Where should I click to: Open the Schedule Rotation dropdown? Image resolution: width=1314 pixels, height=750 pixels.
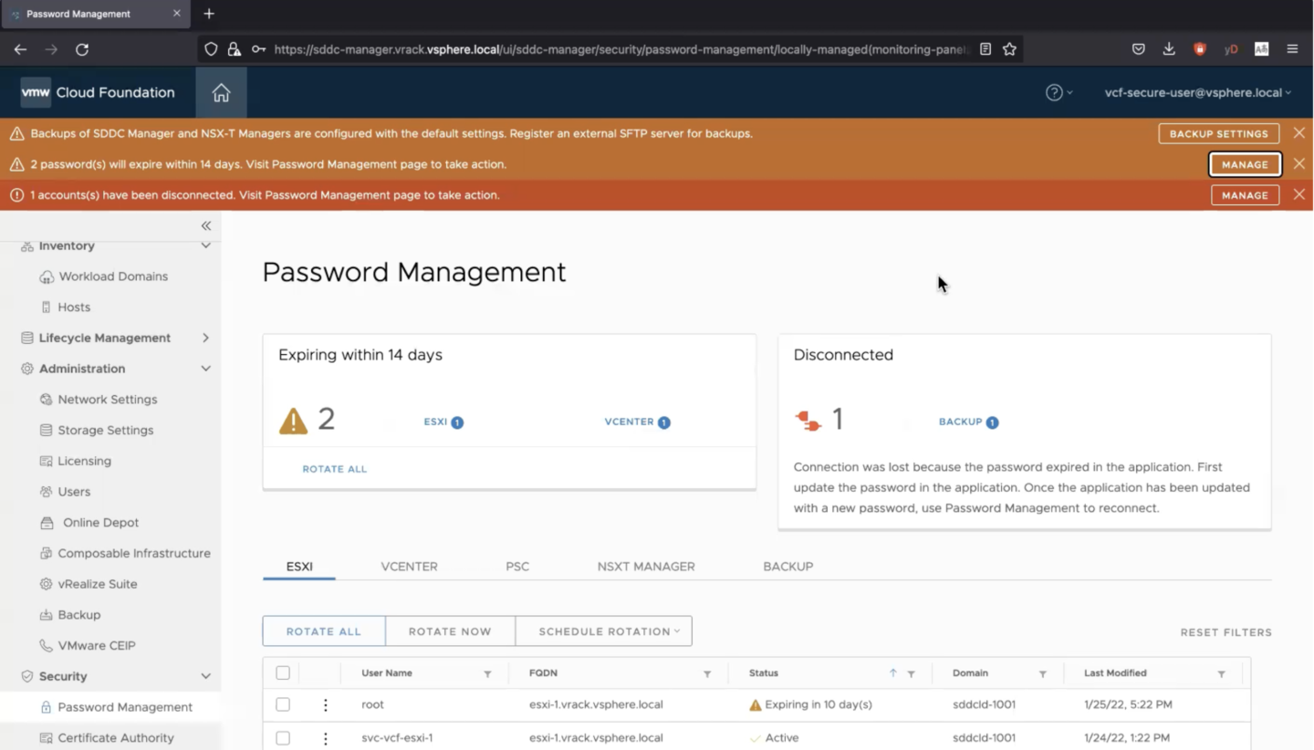tap(603, 630)
